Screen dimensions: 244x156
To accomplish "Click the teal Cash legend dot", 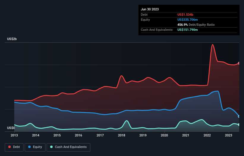I will (x=51, y=147).
